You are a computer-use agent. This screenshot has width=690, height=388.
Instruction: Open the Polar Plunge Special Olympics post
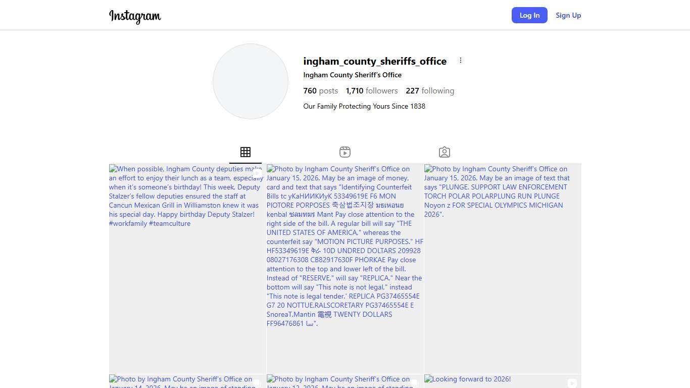click(503, 268)
